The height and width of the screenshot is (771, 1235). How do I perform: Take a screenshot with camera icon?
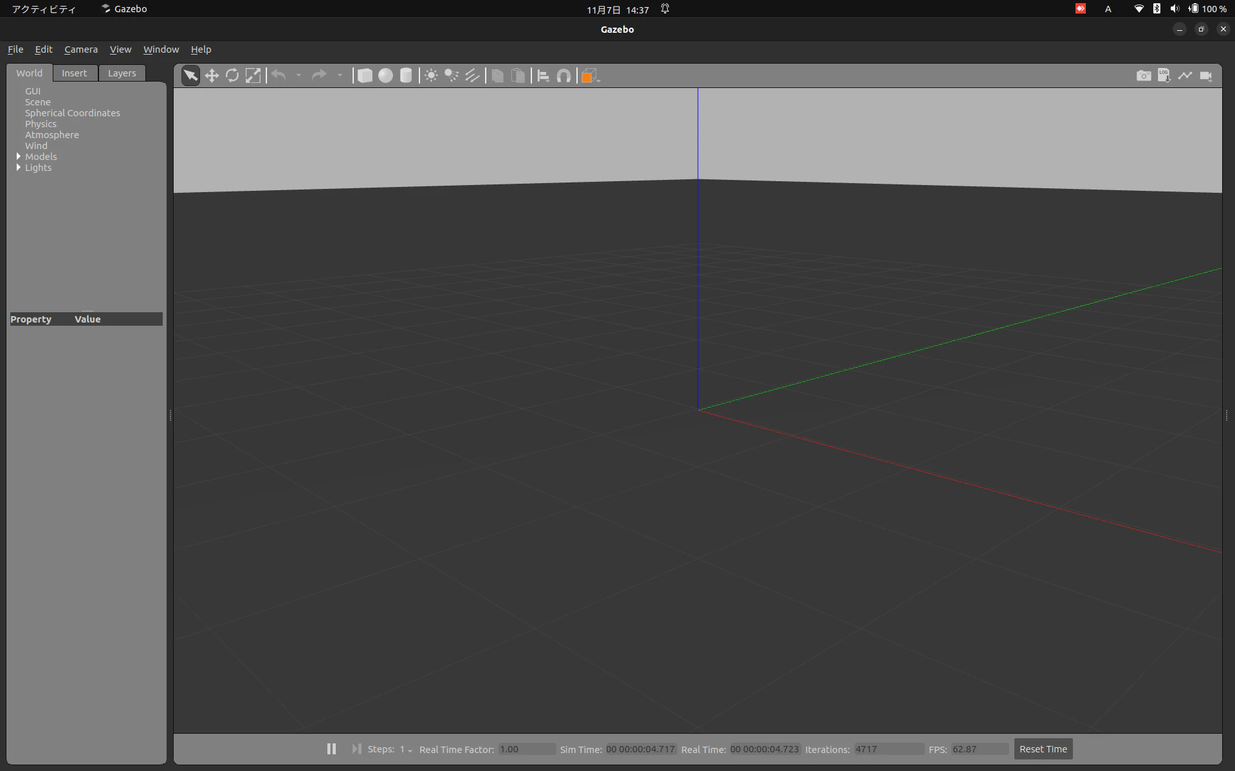[1144, 76]
